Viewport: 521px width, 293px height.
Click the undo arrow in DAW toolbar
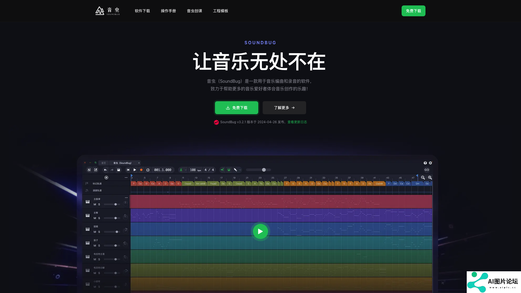[x=105, y=170]
